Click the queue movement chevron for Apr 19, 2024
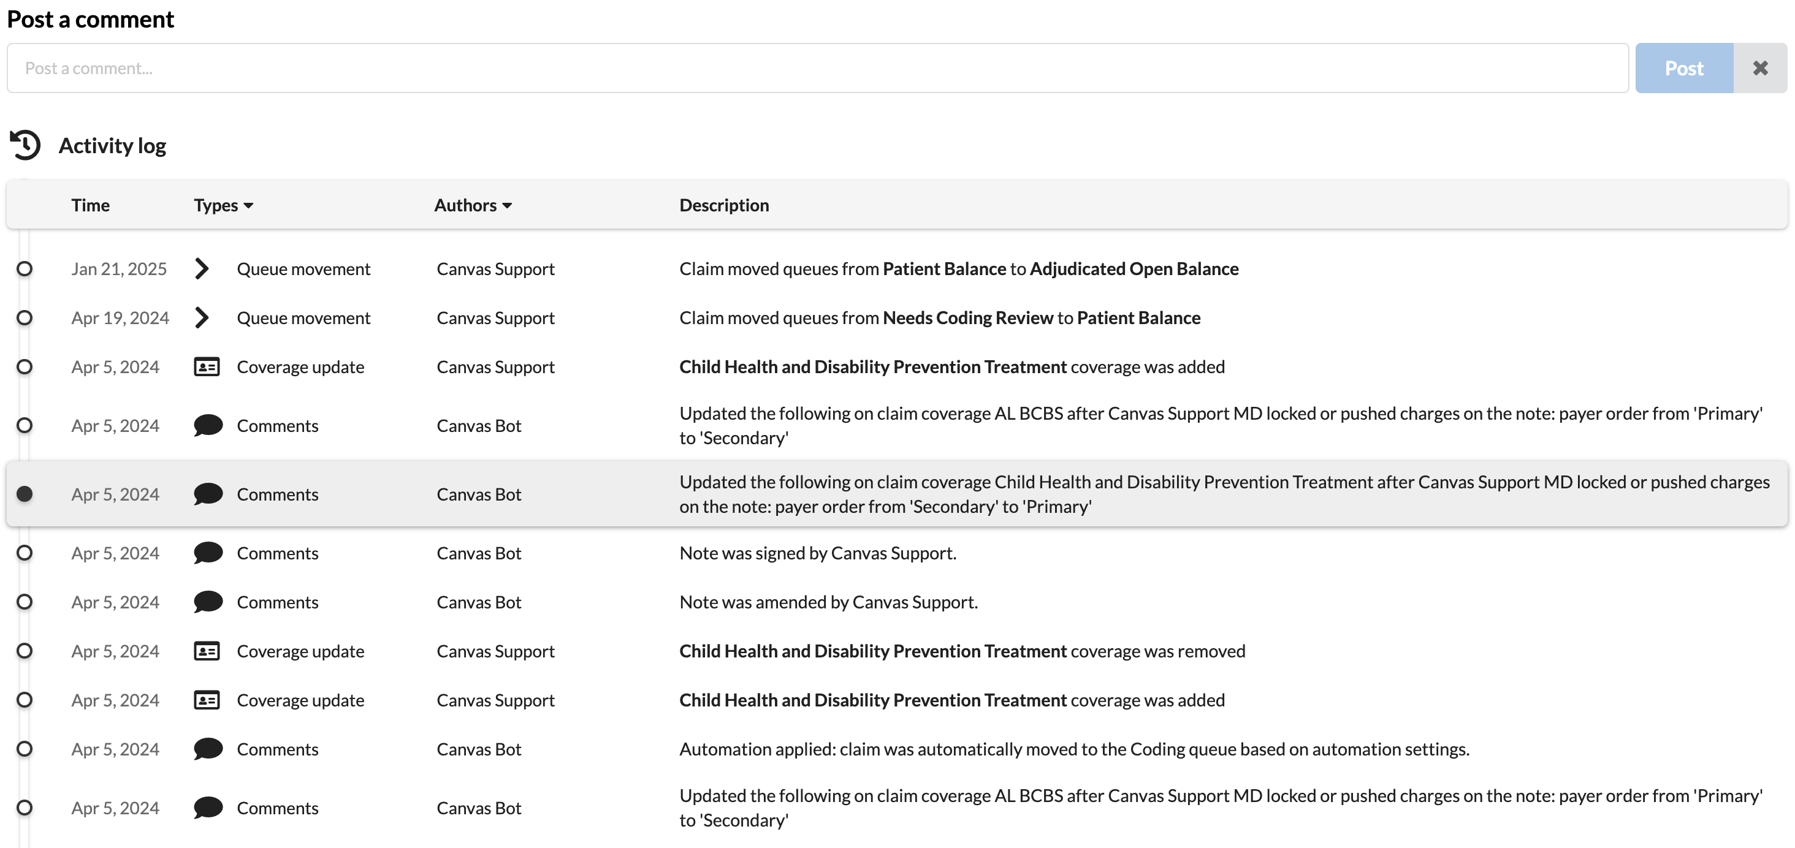Screen dimensions: 1795x848 (201, 318)
